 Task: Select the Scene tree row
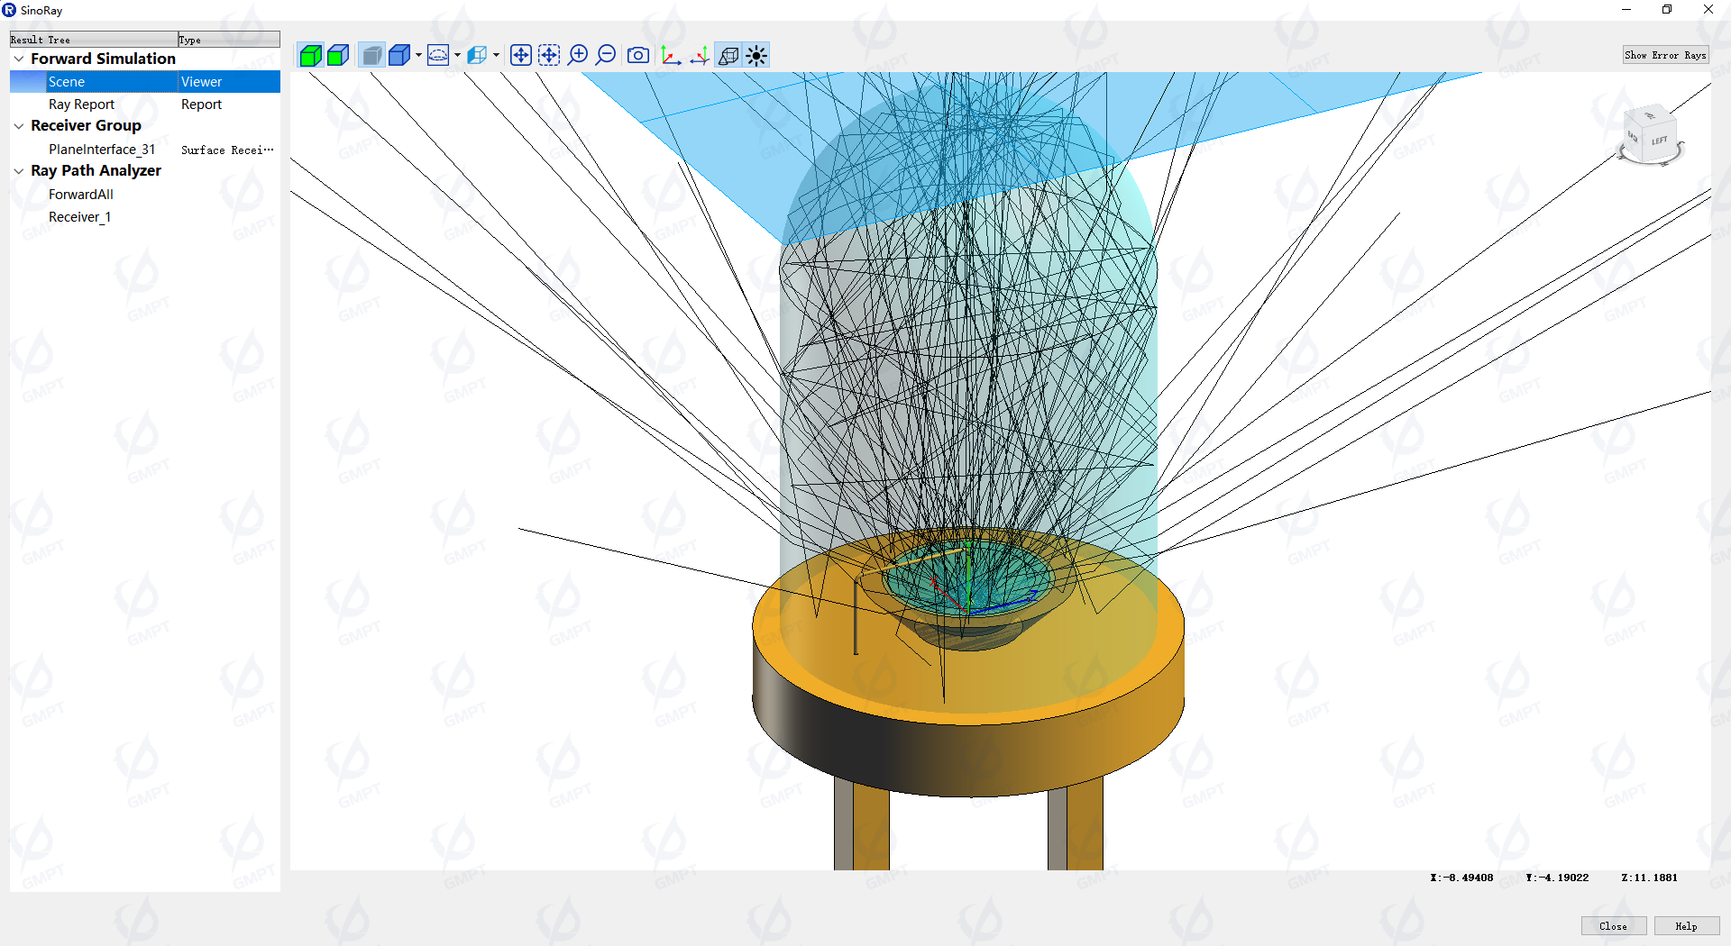coord(145,82)
